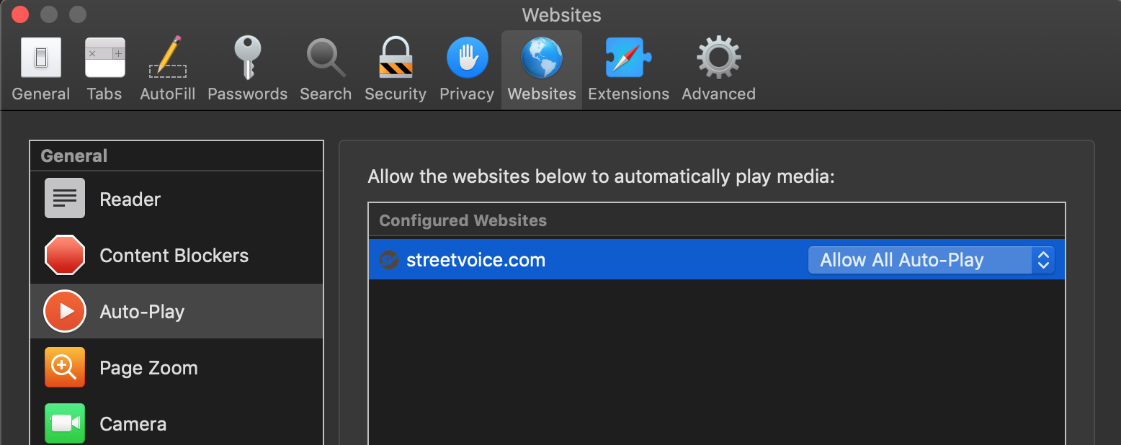The width and height of the screenshot is (1121, 445).
Task: Open Passwords key icon pane
Action: [x=248, y=69]
